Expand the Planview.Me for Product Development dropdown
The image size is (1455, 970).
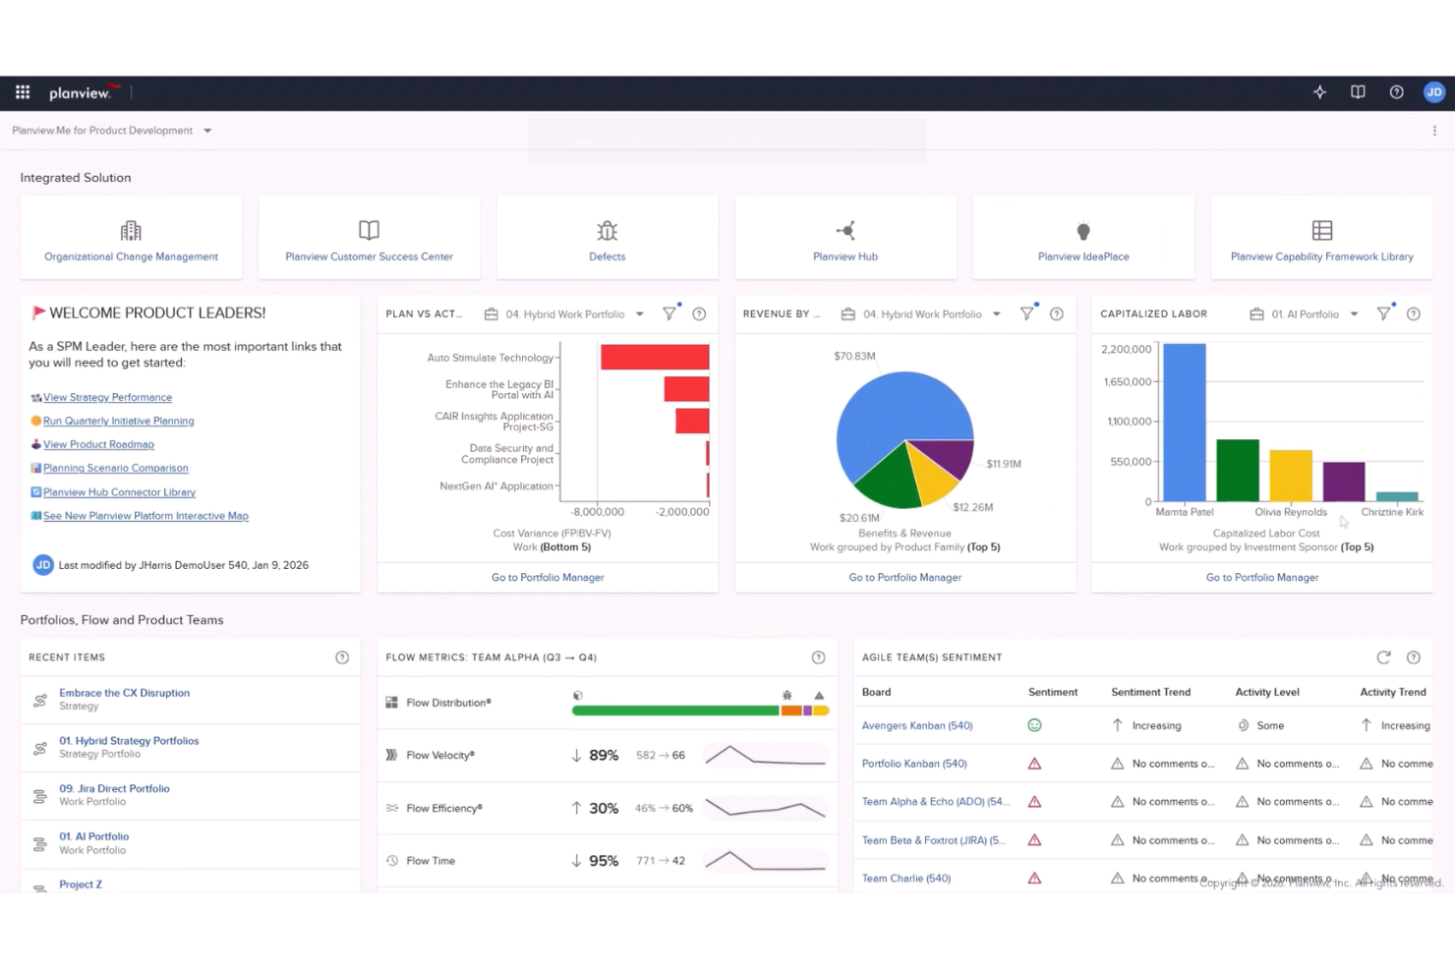[x=207, y=131]
